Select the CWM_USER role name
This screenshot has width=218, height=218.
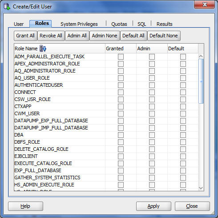tap(27, 113)
